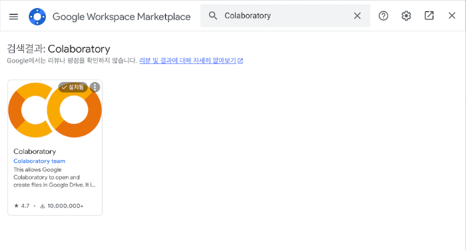The width and height of the screenshot is (466, 250).
Task: Open the hamburger main menu
Action: pos(14,17)
